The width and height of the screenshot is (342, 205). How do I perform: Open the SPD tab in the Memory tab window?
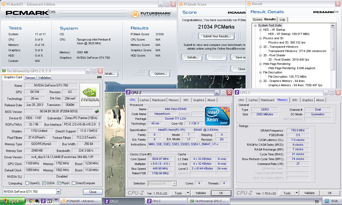point(294,100)
